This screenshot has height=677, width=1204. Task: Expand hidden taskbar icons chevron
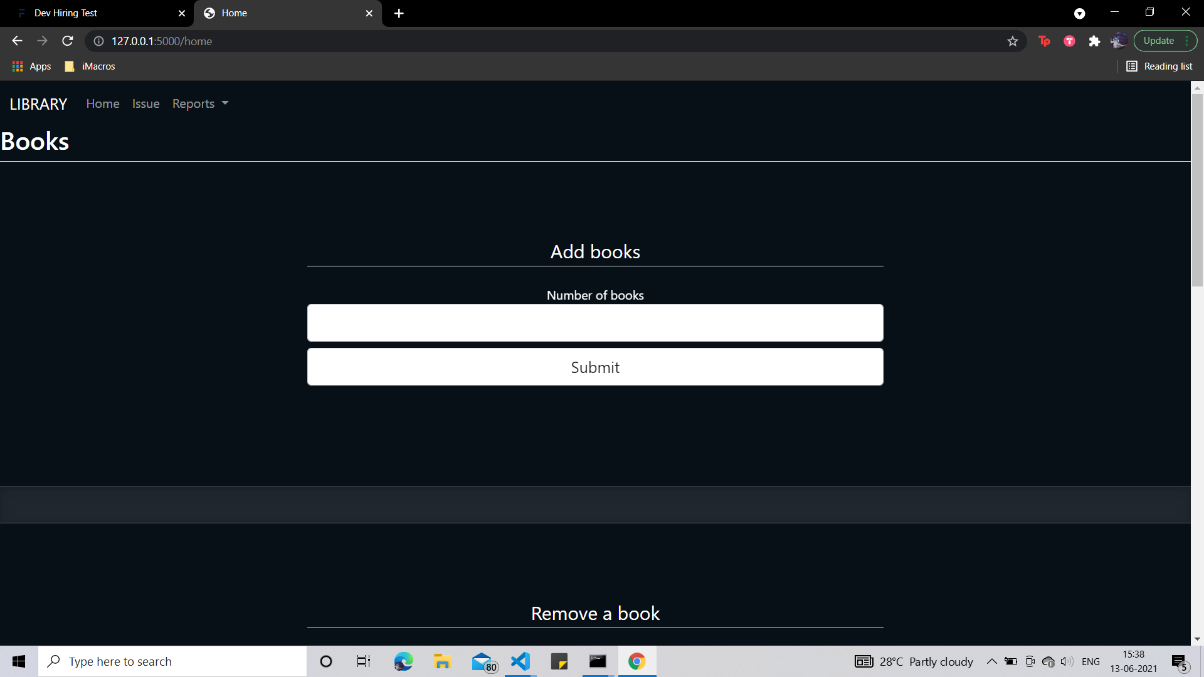(x=992, y=661)
